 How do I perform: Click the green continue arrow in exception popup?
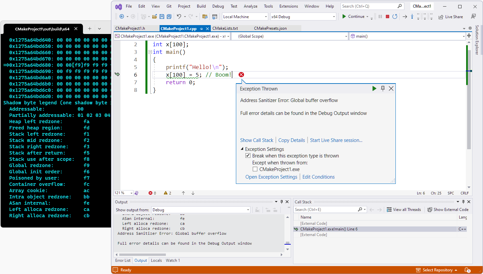pos(374,88)
